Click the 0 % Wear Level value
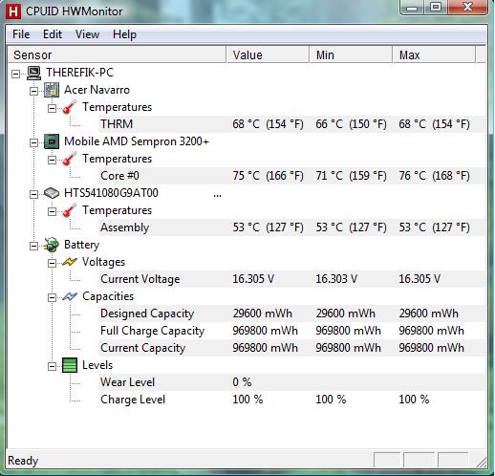This screenshot has height=476, width=495. click(x=242, y=382)
